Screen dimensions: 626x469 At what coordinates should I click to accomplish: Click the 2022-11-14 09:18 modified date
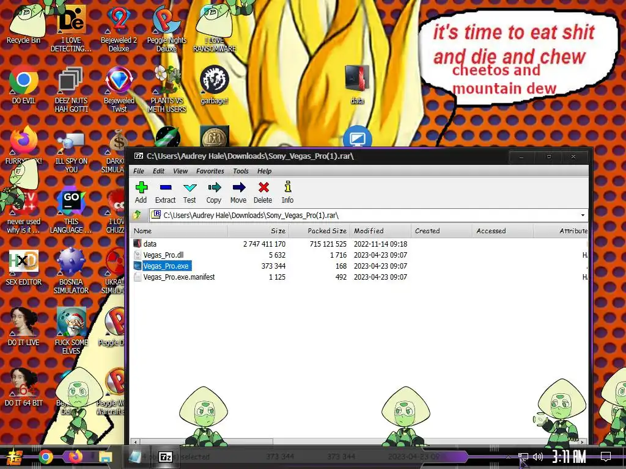pyautogui.click(x=380, y=244)
